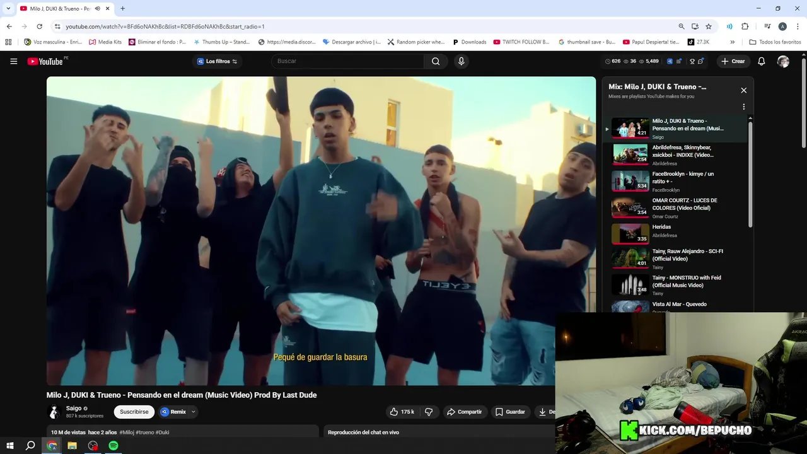Open Chrome apps grid in bookmarks bar
807x454 pixels.
(x=8, y=42)
